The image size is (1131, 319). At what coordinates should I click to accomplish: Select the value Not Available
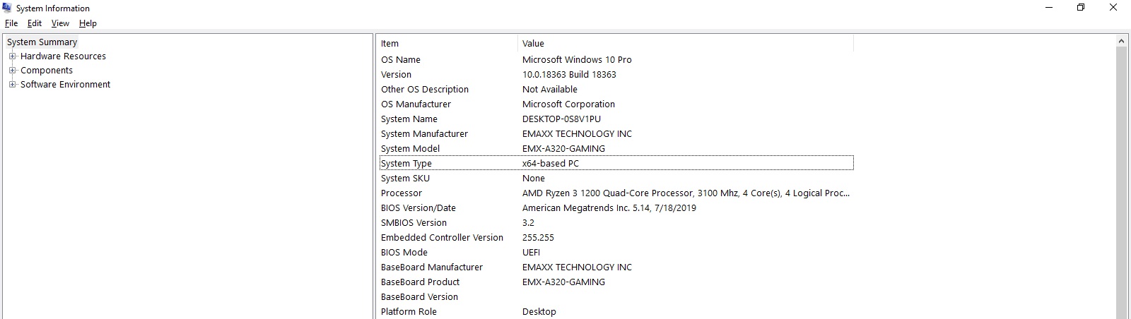click(550, 90)
